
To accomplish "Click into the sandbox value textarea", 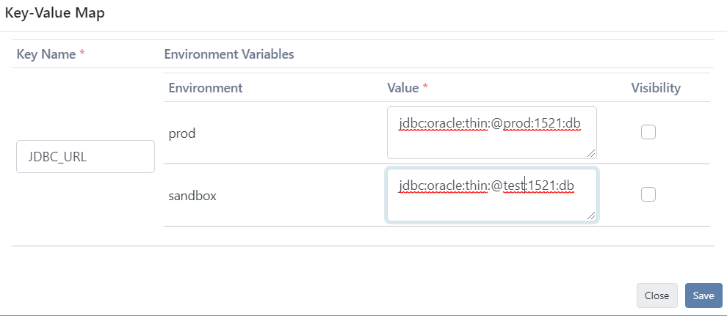I will [491, 195].
